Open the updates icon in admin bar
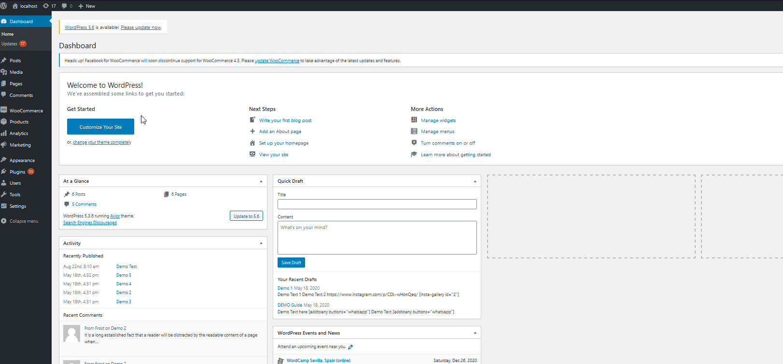 pos(46,6)
